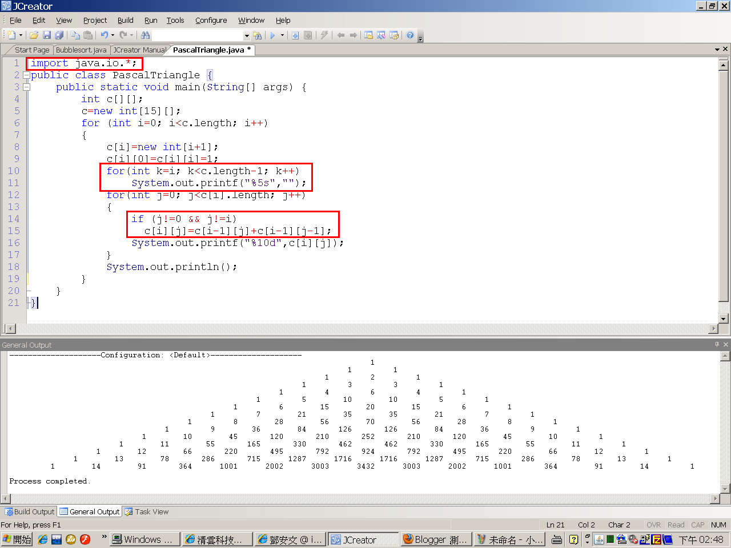Expand the Redo history dropdown
This screenshot has width=731, height=548.
click(x=131, y=35)
